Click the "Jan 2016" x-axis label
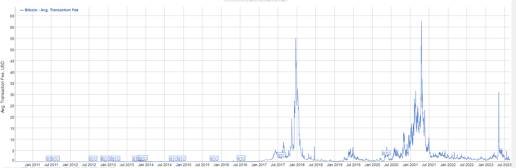The image size is (516, 168). tap(221, 165)
